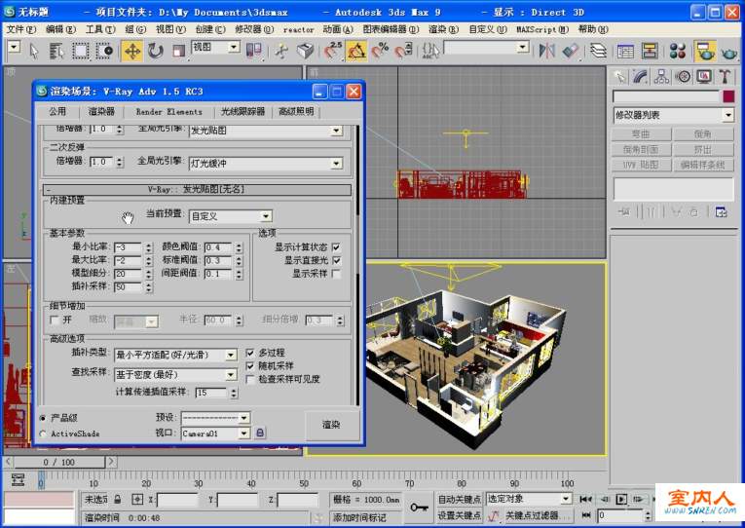The image size is (745, 528).
Task: Click the 弯曲 modifier button
Action: pos(641,134)
